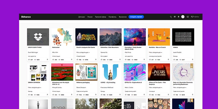The width and height of the screenshot is (218, 109).
Task: Click the title Wallaroo packaging
Action: point(83,83)
